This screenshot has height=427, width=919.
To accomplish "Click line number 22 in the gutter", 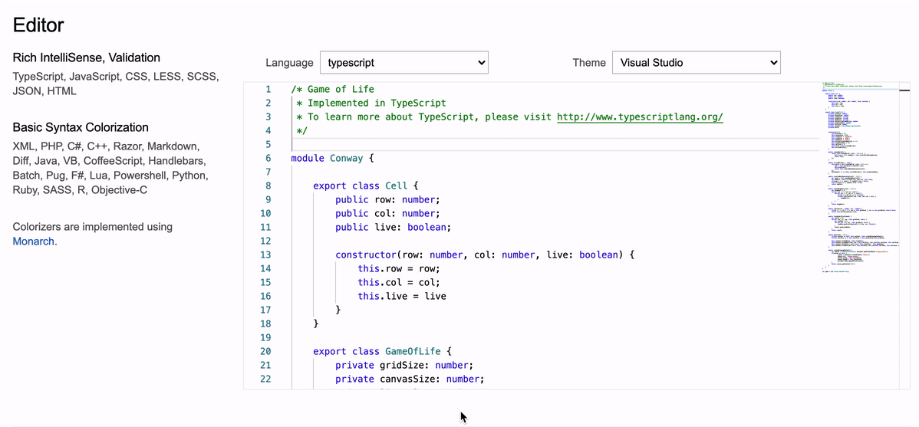I will click(x=265, y=379).
